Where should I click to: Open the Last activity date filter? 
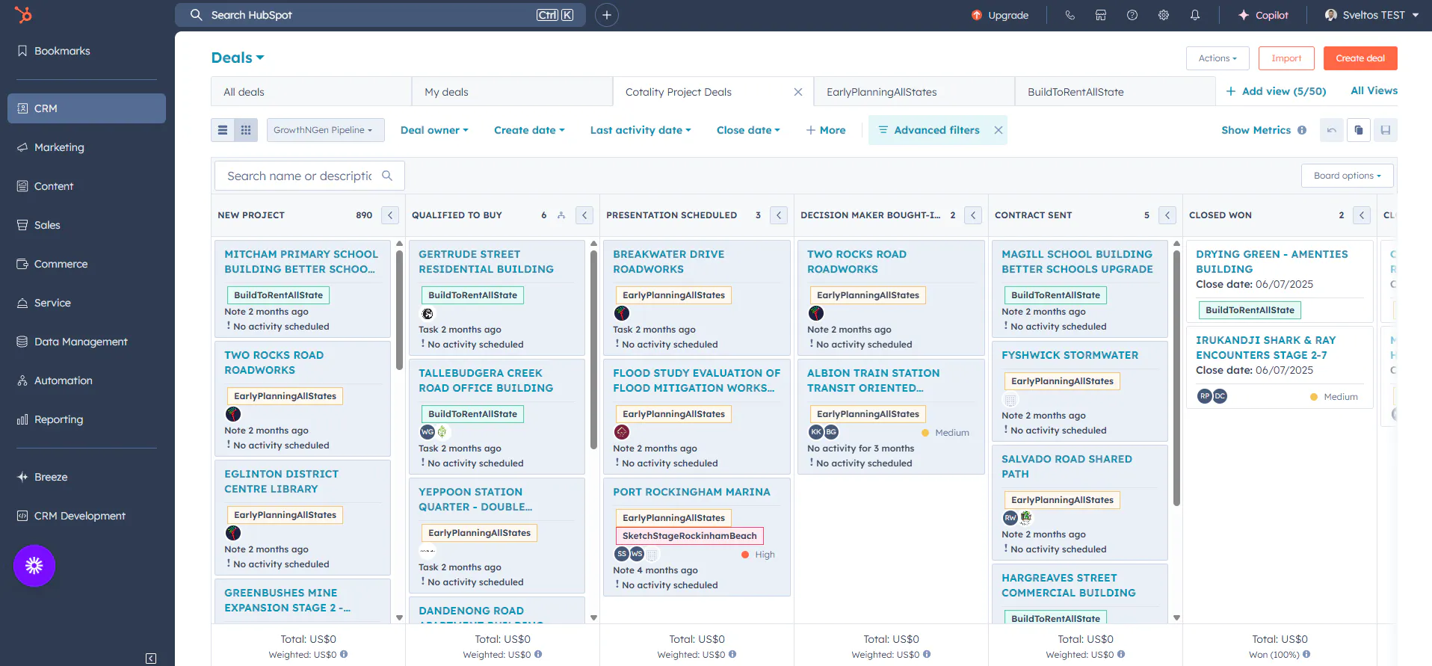(641, 130)
